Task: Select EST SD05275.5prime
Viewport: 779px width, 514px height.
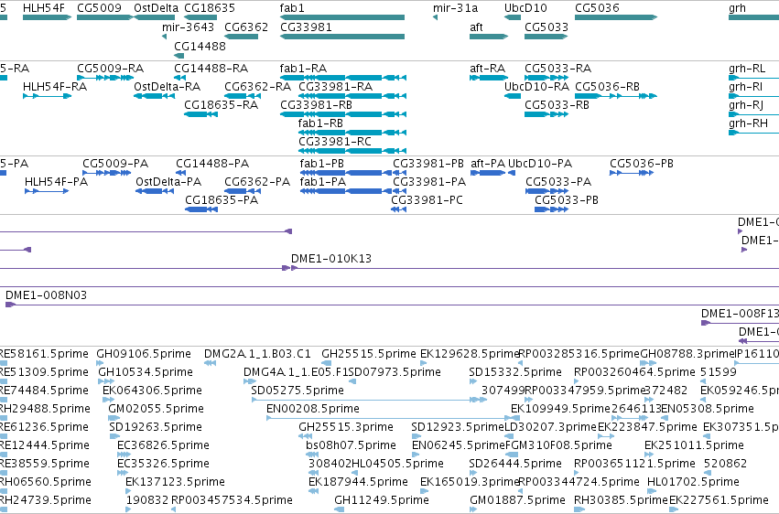Action: pyautogui.click(x=298, y=391)
